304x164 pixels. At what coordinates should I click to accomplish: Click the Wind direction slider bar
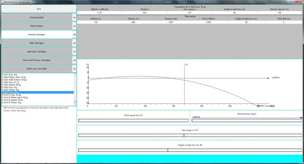coord(247,120)
